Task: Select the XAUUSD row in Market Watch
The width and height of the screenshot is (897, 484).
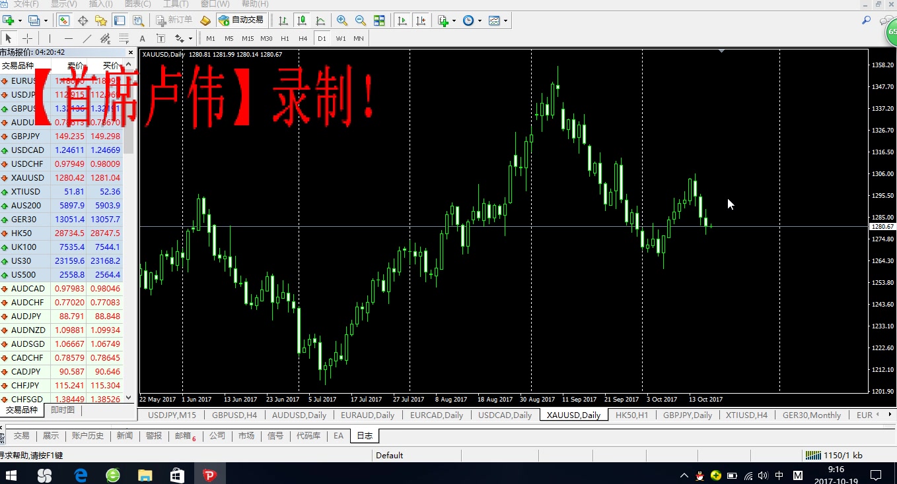Action: click(61, 177)
